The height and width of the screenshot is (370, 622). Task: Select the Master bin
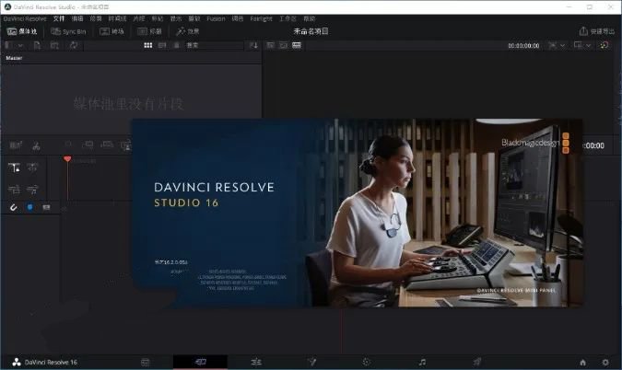pyautogui.click(x=14, y=58)
